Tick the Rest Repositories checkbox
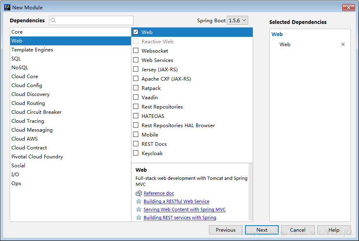 point(136,107)
